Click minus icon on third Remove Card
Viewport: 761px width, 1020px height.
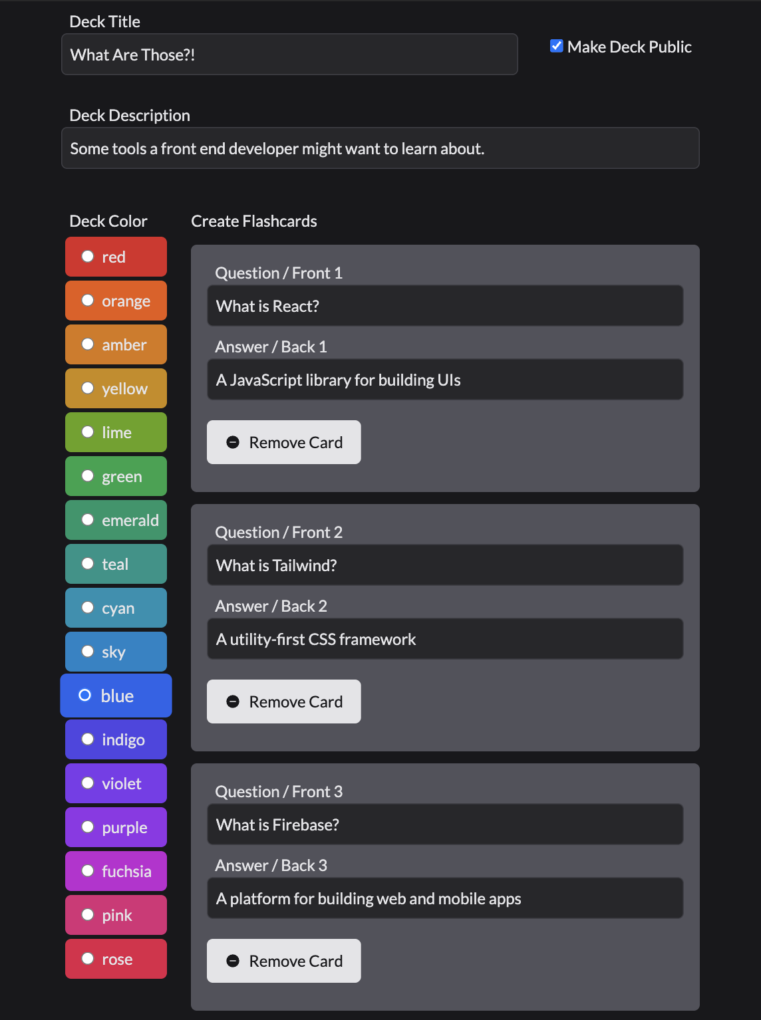coord(233,961)
